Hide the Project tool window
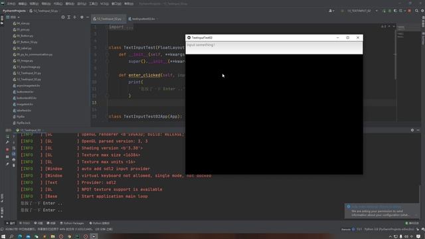 (x=88, y=17)
